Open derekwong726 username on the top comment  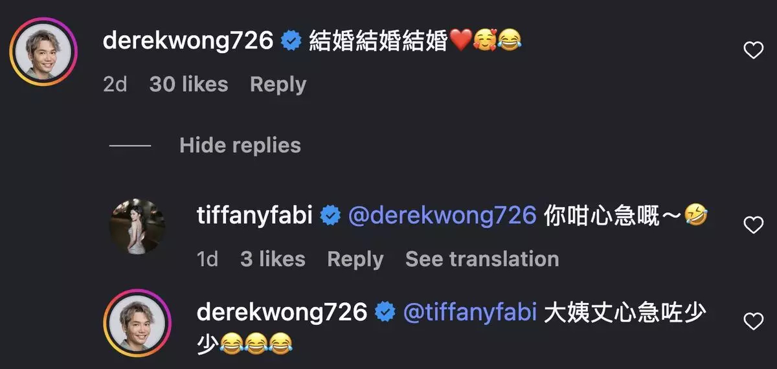pyautogui.click(x=188, y=41)
